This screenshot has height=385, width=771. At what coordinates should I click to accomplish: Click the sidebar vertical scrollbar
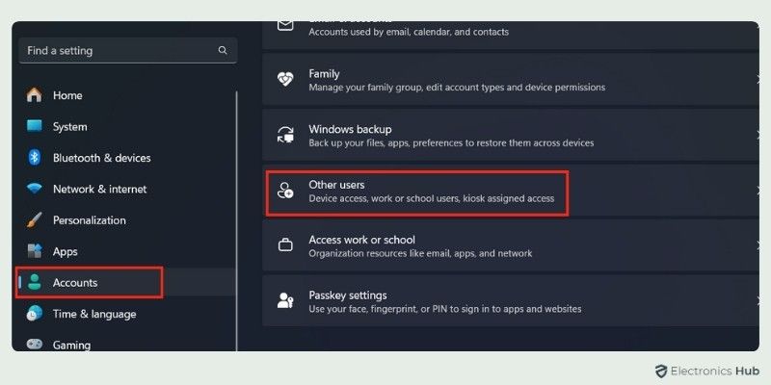[x=237, y=221]
